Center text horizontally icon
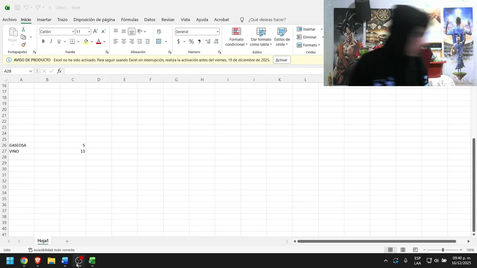477x268 pixels. [x=124, y=41]
